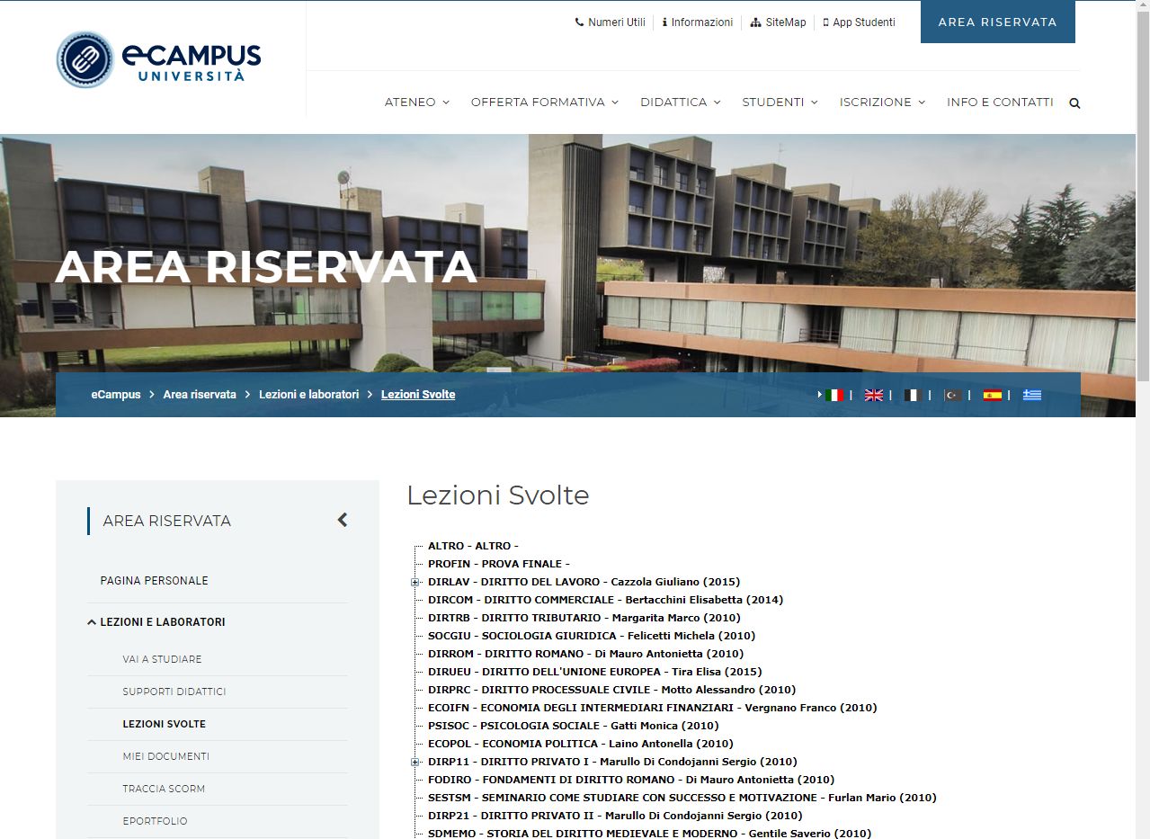Viewport: 1150px width, 839px height.
Task: Open EPORTFOLIO sidebar item
Action: [x=155, y=821]
